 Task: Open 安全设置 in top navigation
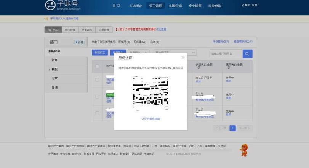195,6
